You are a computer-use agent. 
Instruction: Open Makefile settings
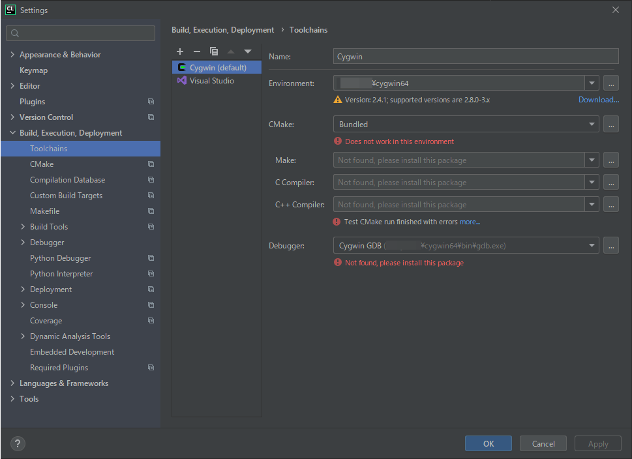pos(45,211)
